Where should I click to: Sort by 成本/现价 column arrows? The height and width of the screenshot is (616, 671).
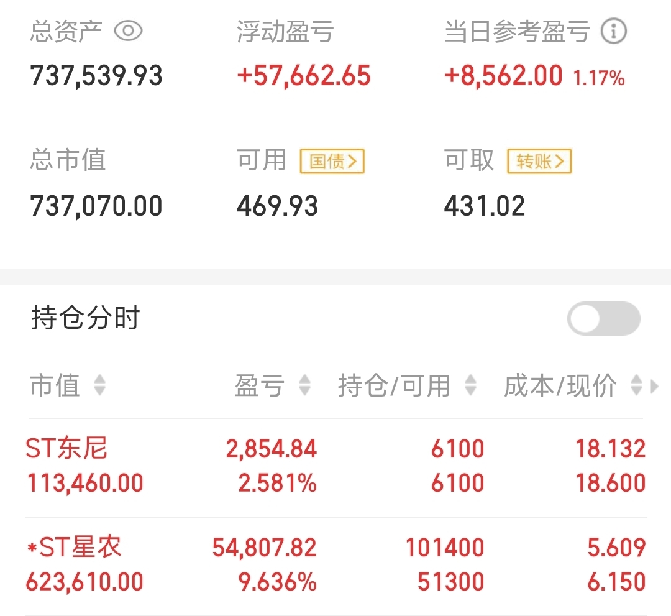[x=636, y=385]
